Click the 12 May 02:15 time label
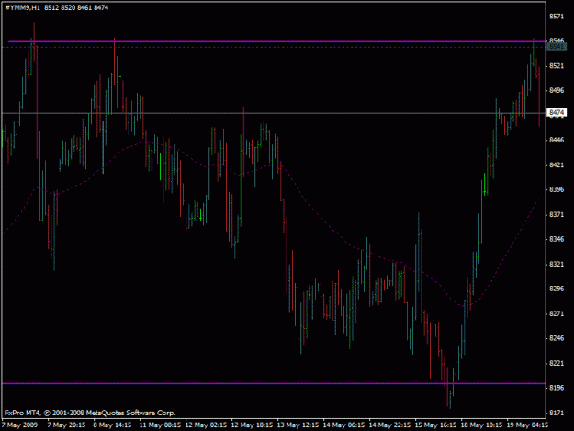This screenshot has width=574, height=431. (x=206, y=425)
